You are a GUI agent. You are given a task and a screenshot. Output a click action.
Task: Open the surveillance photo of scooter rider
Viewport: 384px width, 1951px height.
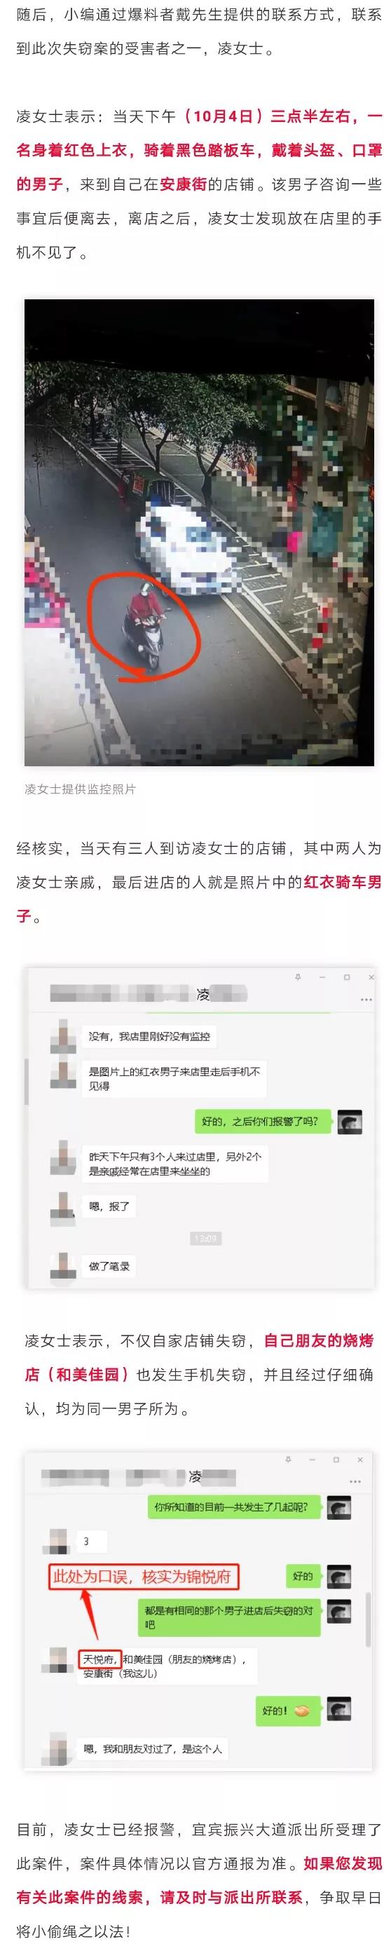click(x=199, y=532)
